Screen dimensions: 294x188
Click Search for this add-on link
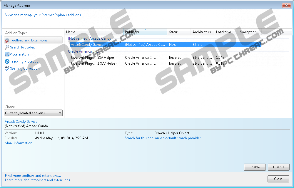tap(163, 138)
